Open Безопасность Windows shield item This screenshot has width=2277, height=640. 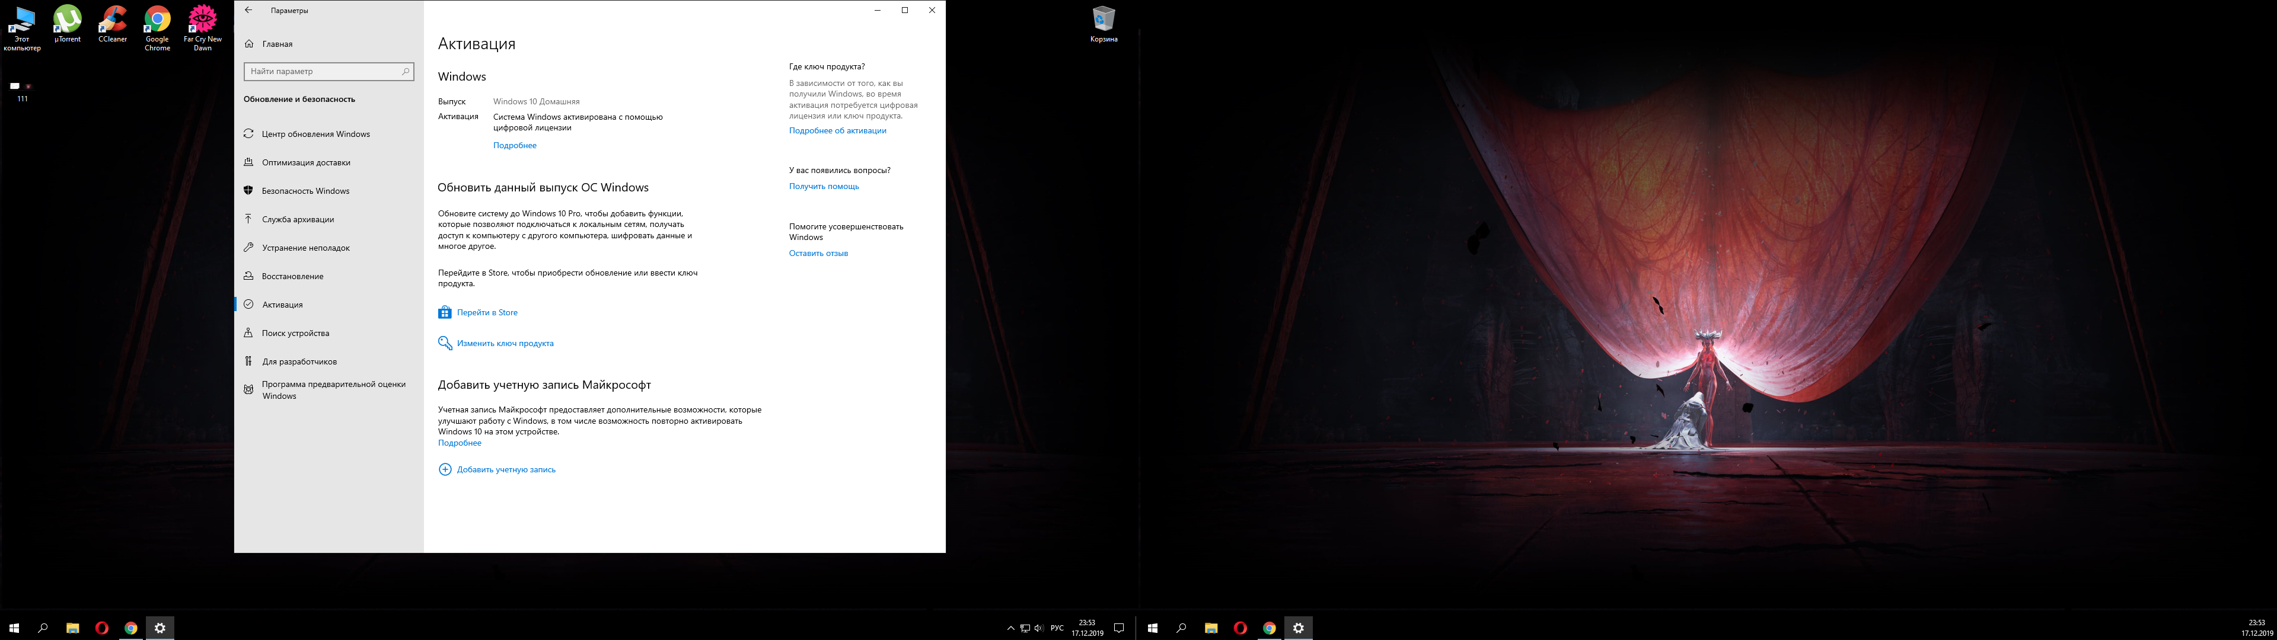click(x=305, y=191)
